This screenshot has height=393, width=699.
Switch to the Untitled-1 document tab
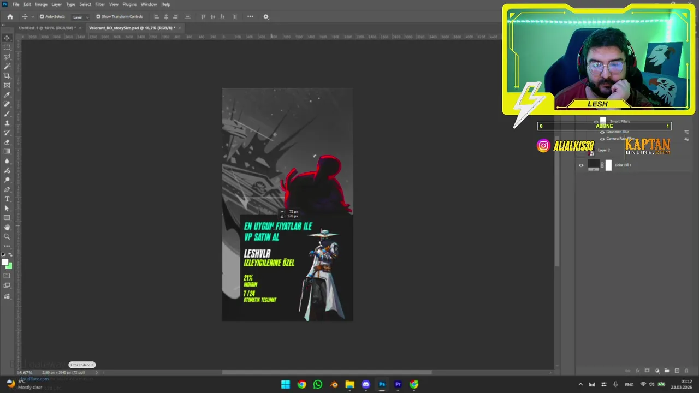pyautogui.click(x=47, y=28)
